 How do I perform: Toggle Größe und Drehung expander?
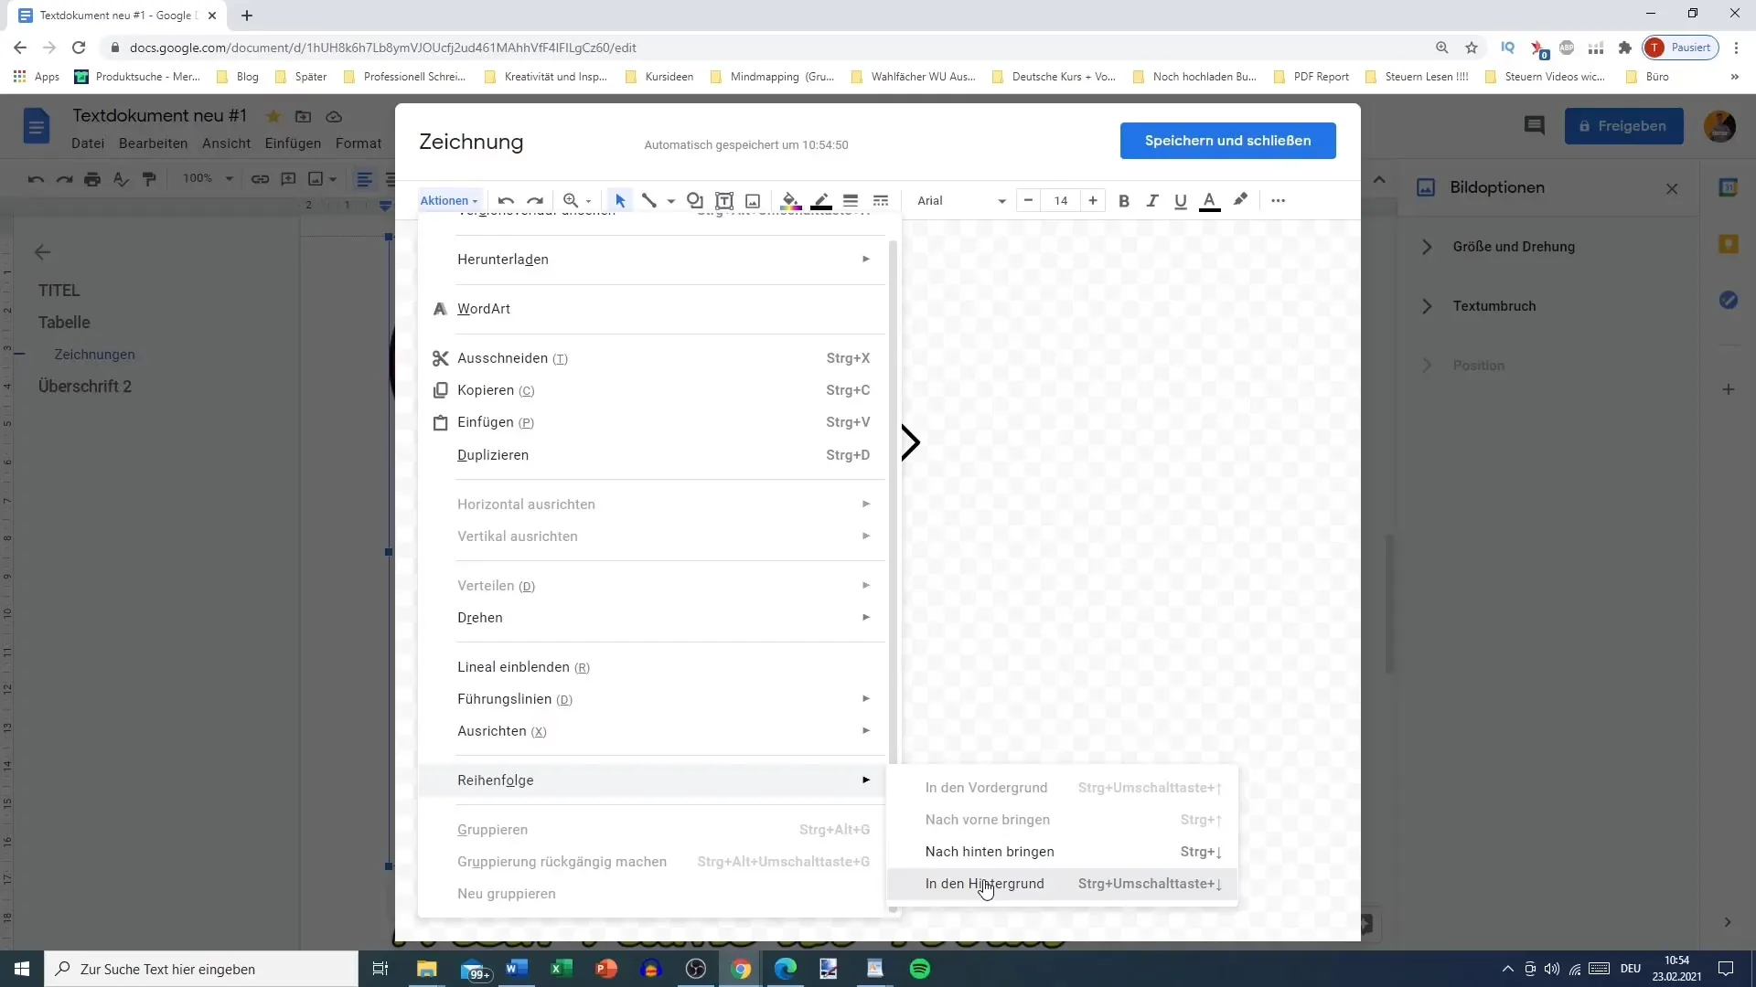[x=1427, y=246]
